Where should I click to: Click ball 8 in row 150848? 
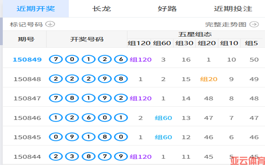[121, 79]
